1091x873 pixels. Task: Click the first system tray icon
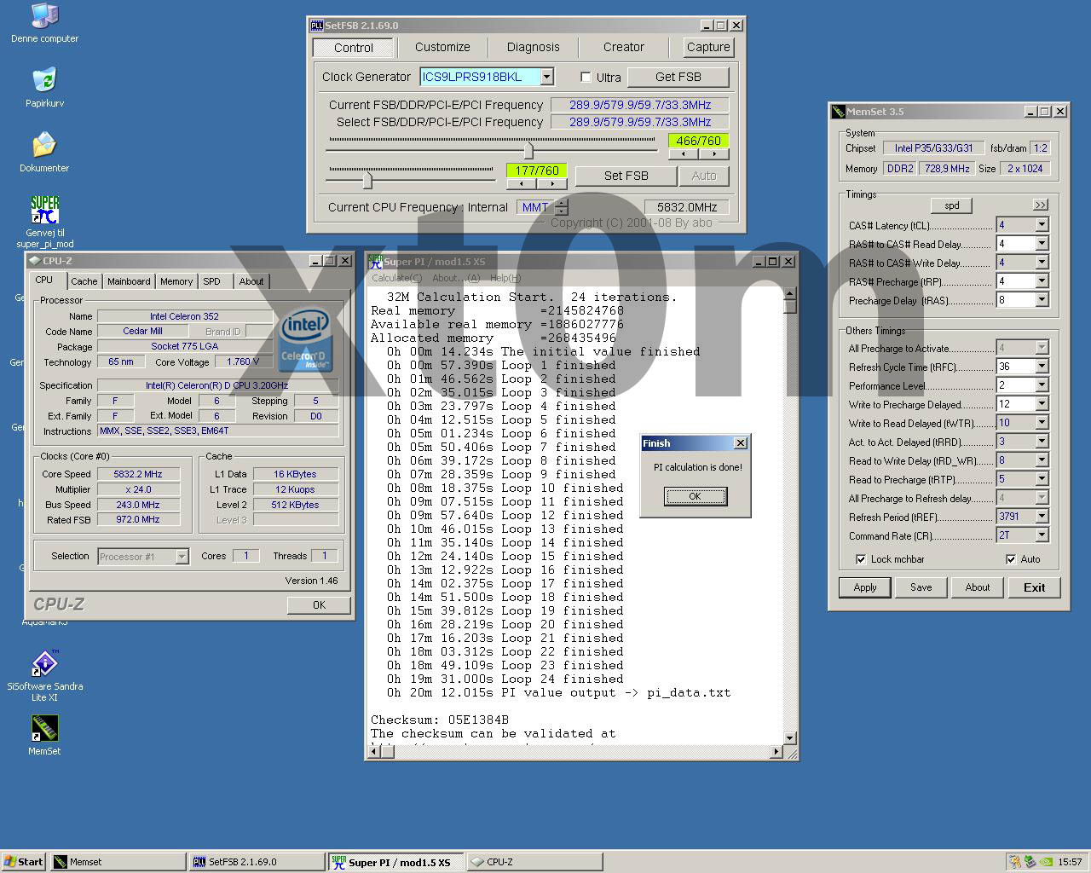pos(1014,862)
